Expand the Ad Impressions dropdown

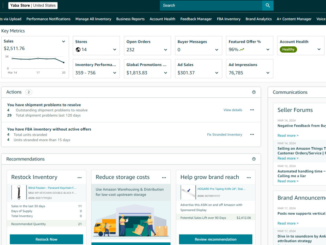point(268,73)
